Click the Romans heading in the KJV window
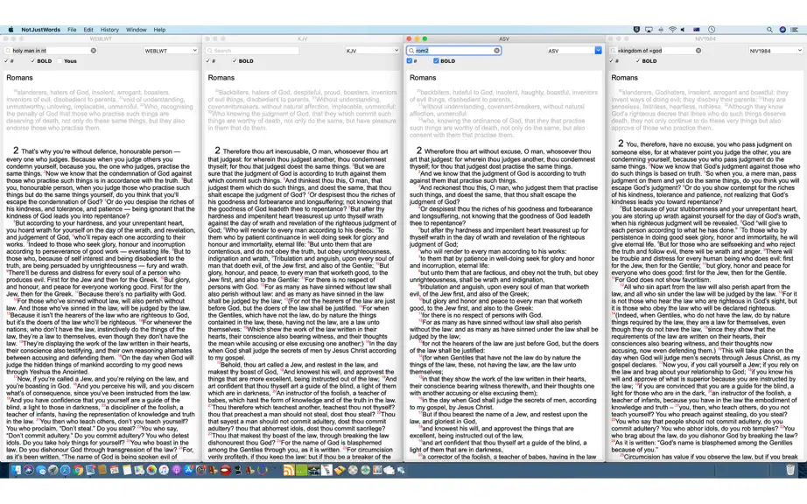The width and height of the screenshot is (807, 504). [221, 78]
